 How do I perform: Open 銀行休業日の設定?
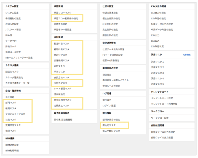point(111,120)
